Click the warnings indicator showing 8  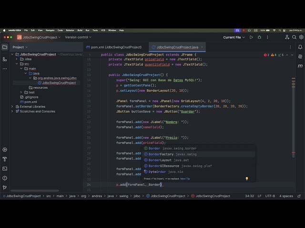274,55
